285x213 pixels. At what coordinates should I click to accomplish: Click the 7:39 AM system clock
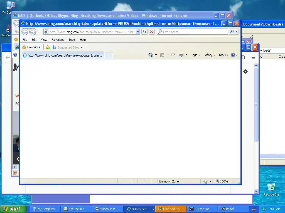coord(275,209)
